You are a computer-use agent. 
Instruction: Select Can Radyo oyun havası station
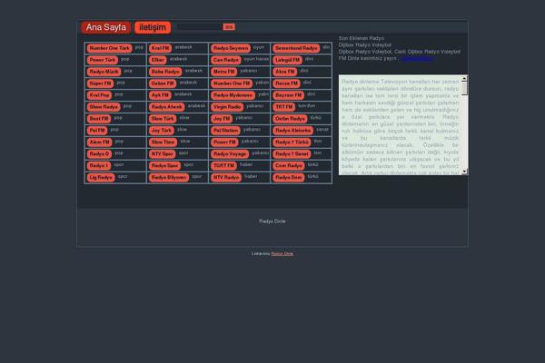tap(226, 60)
